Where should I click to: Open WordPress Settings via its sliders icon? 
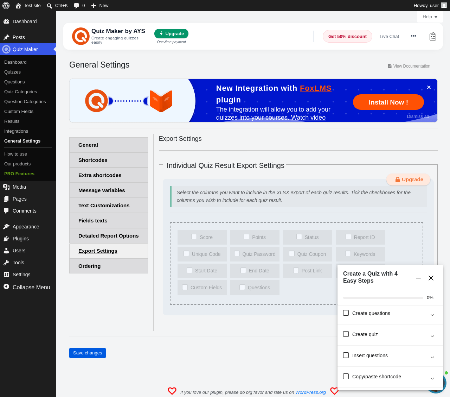[6, 275]
